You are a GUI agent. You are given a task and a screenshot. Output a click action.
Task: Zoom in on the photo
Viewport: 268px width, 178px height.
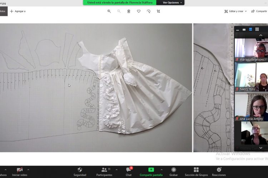(109, 11)
